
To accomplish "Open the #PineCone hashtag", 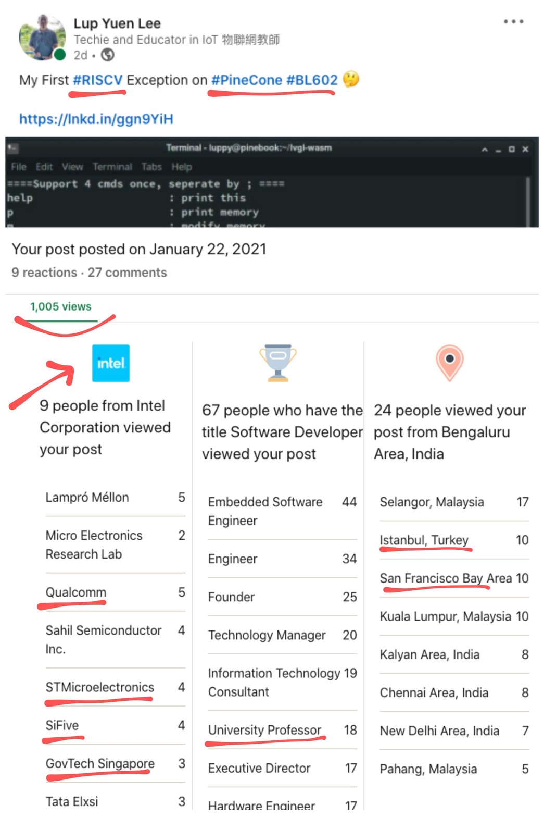I will tap(246, 80).
